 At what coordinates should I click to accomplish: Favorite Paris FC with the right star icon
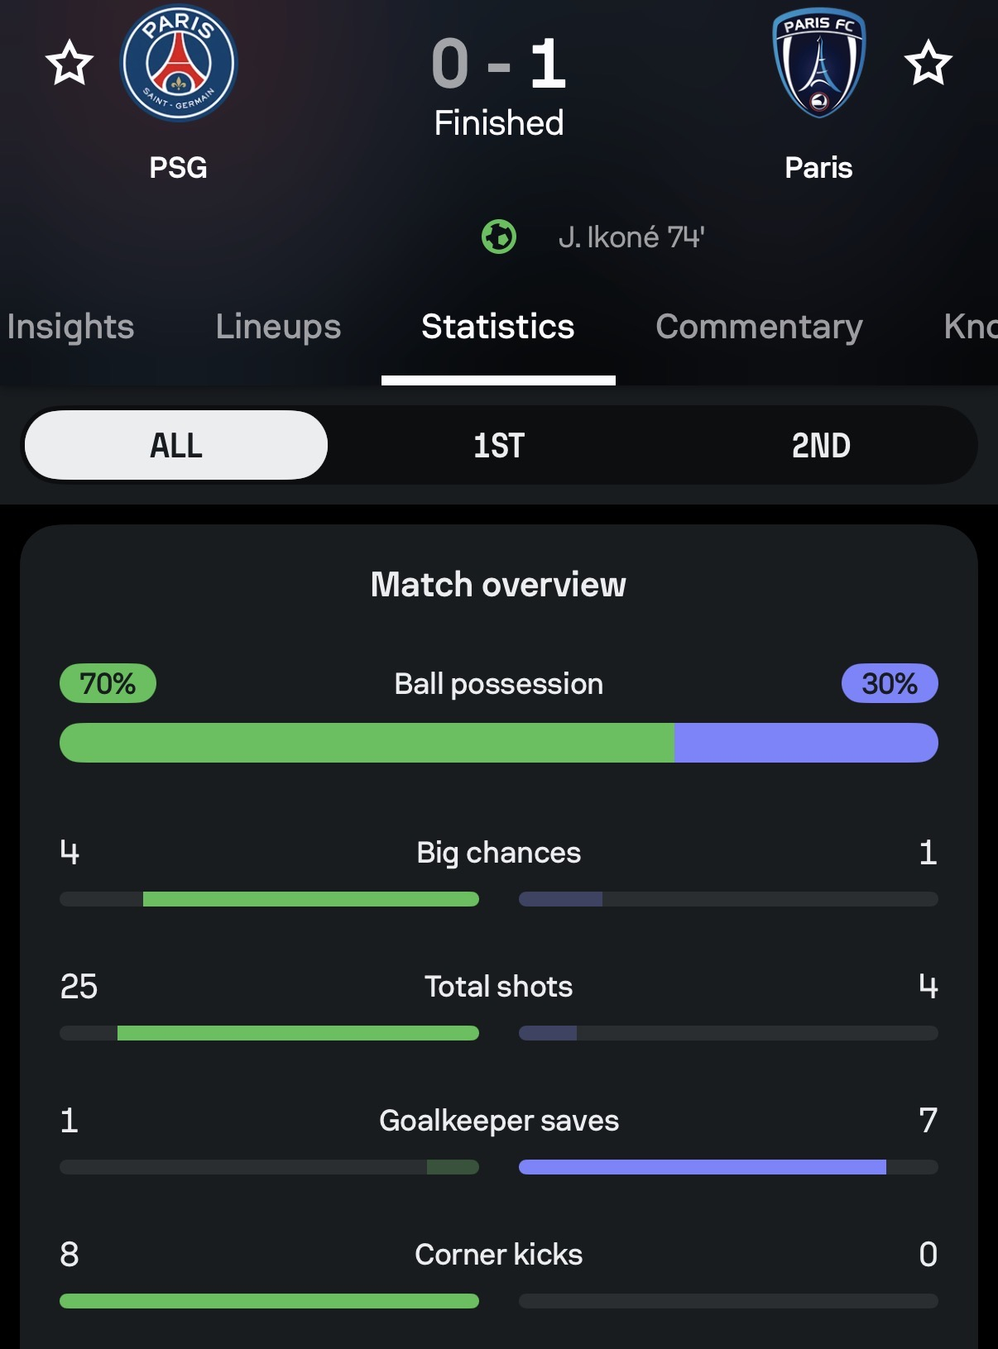pyautogui.click(x=928, y=63)
